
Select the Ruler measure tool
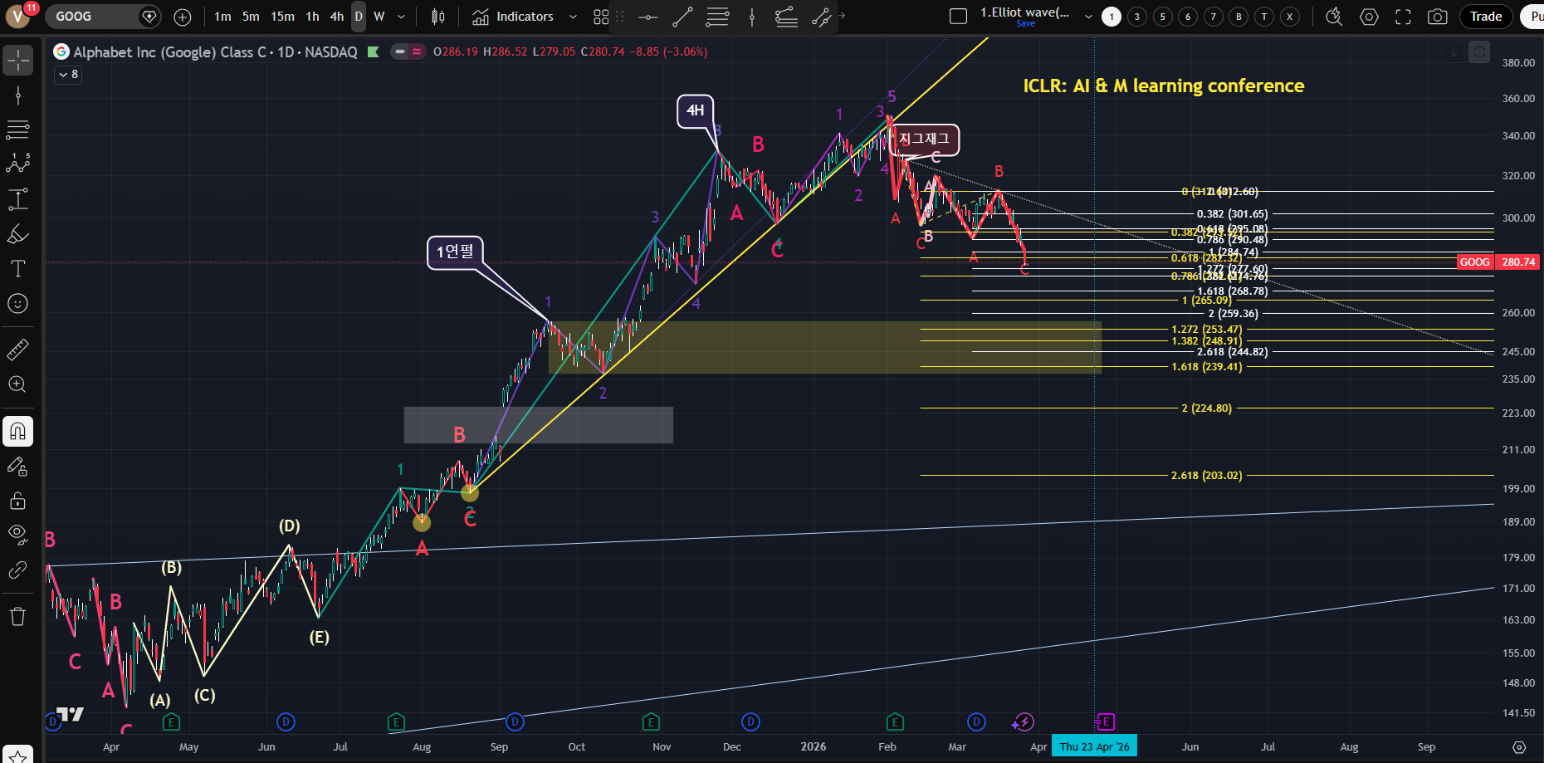point(17,350)
